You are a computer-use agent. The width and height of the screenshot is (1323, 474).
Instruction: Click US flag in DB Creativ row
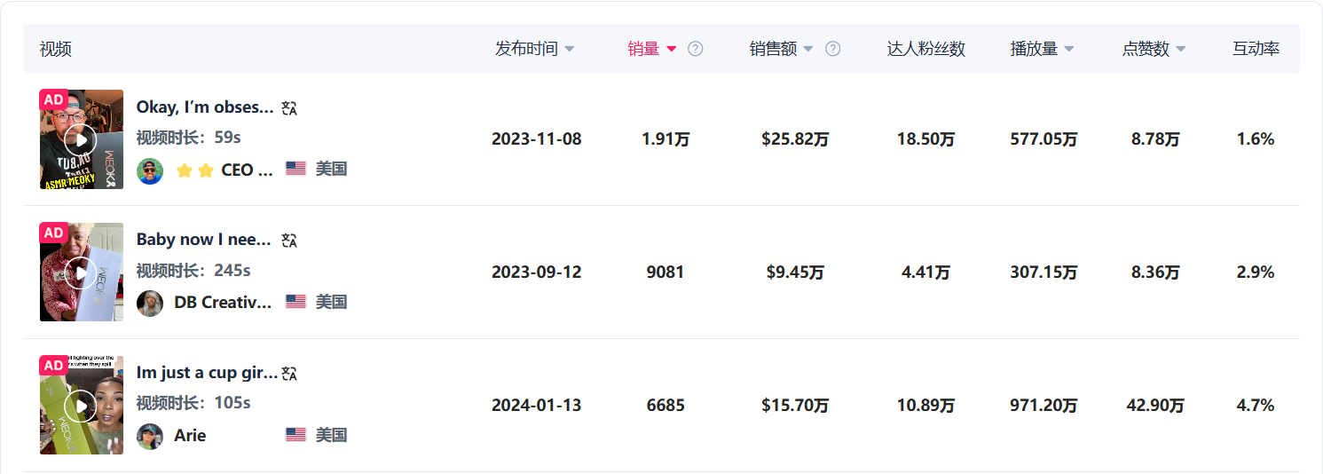[295, 302]
